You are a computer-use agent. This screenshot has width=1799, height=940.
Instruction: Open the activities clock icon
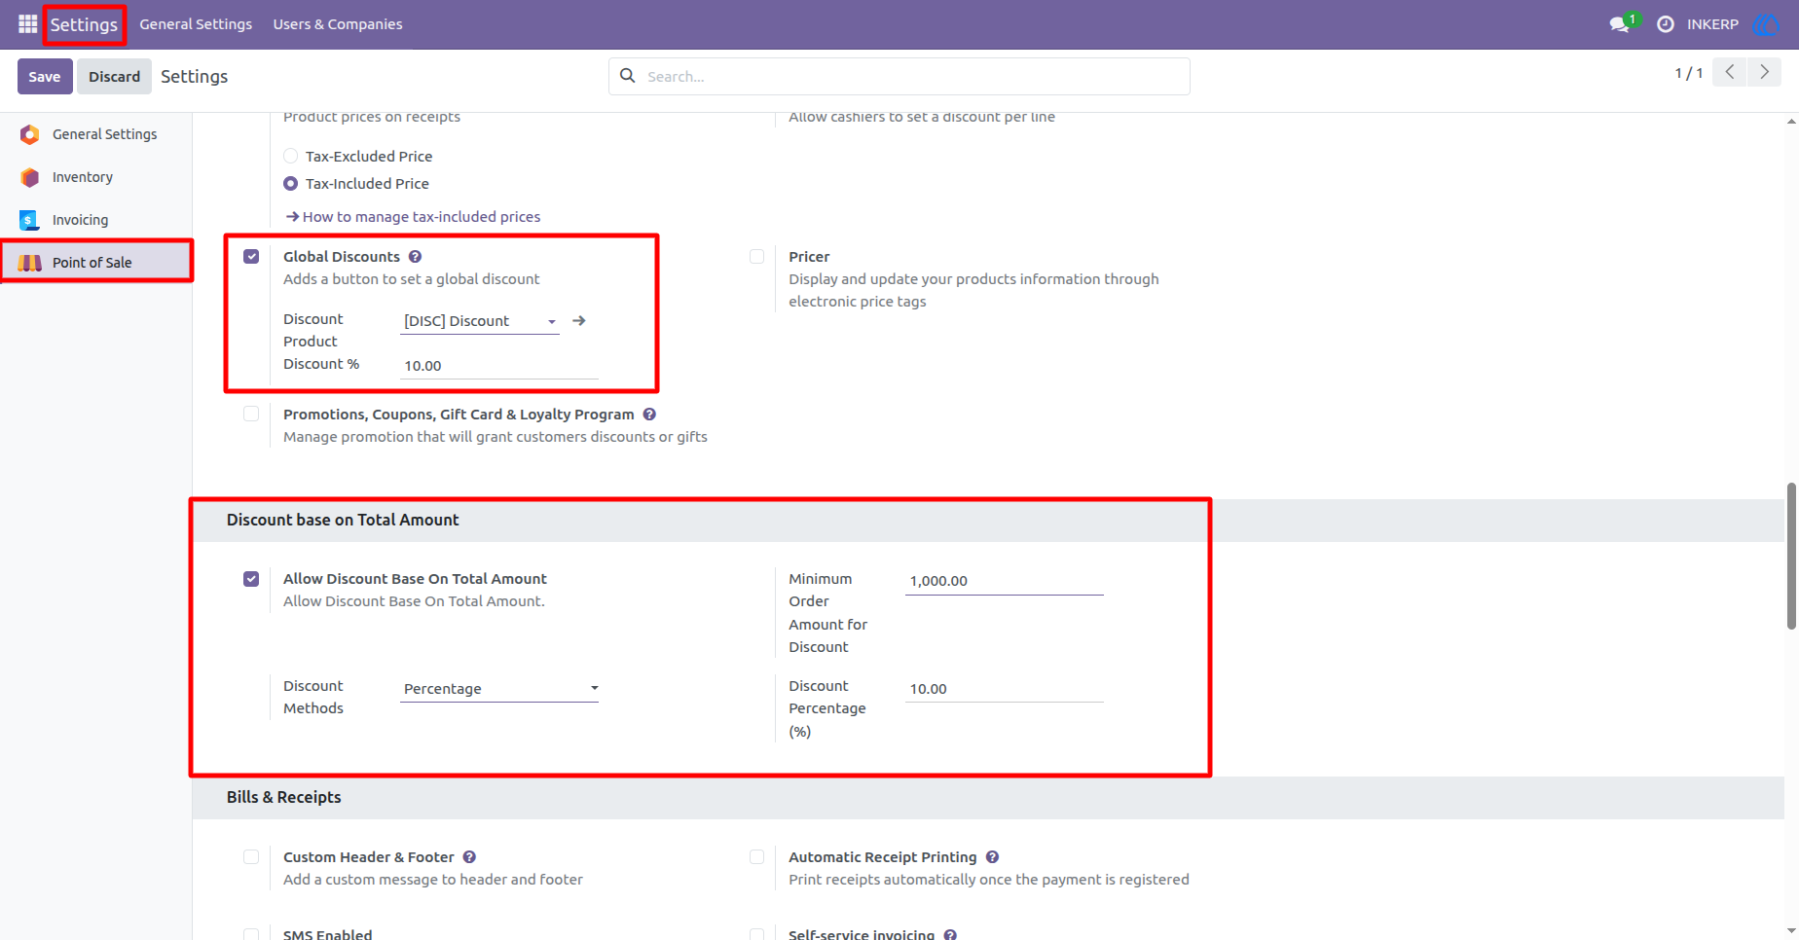1666,24
